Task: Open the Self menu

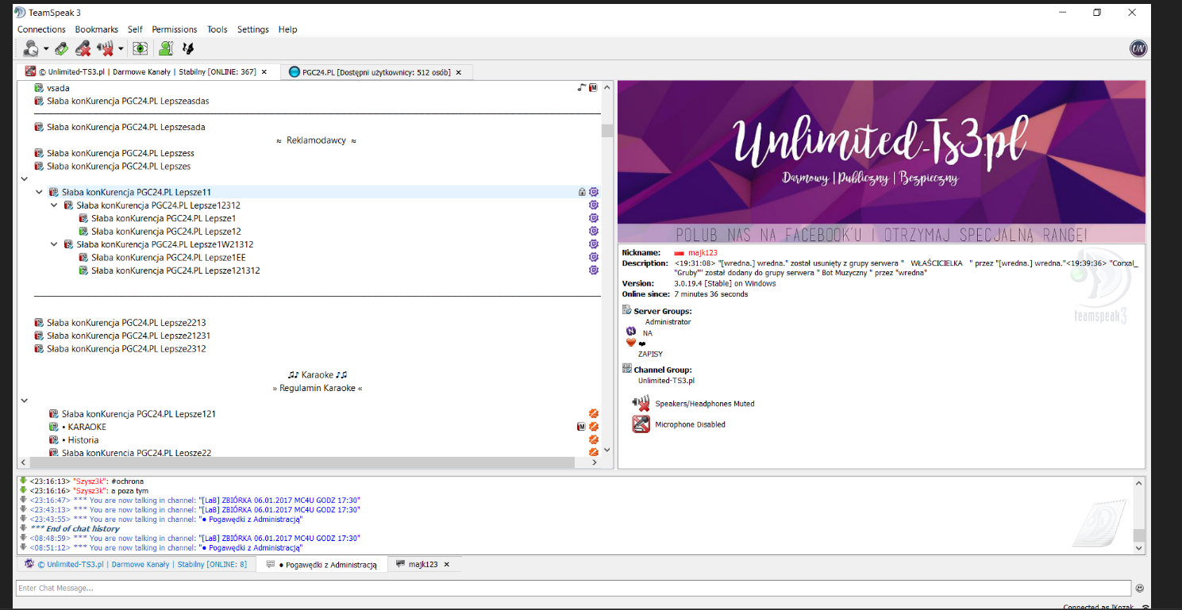Action: click(x=135, y=29)
